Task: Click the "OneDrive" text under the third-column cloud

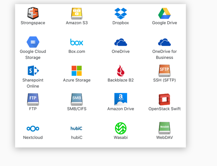Action: pyautogui.click(x=121, y=52)
